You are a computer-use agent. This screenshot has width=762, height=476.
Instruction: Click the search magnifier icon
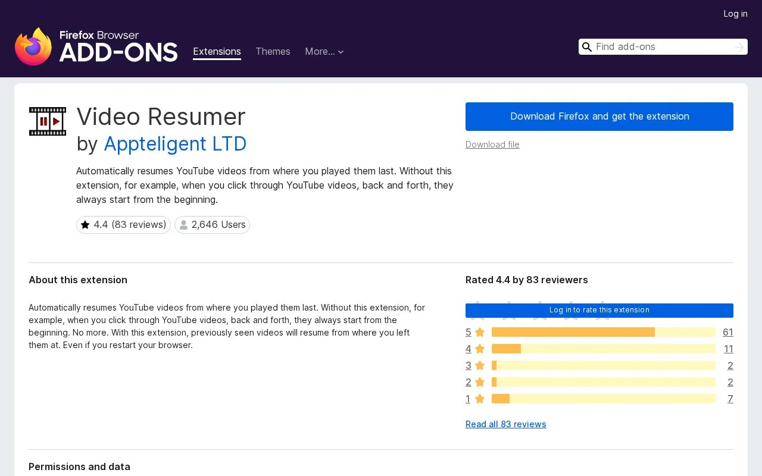point(587,47)
